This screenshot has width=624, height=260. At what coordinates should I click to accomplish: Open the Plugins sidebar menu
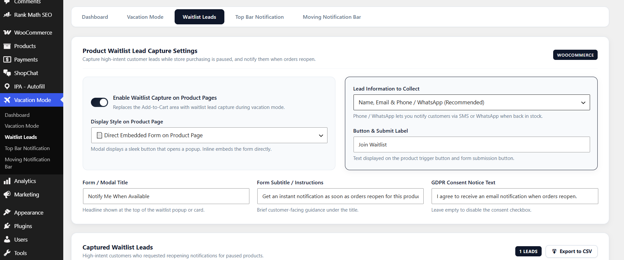(x=32, y=226)
